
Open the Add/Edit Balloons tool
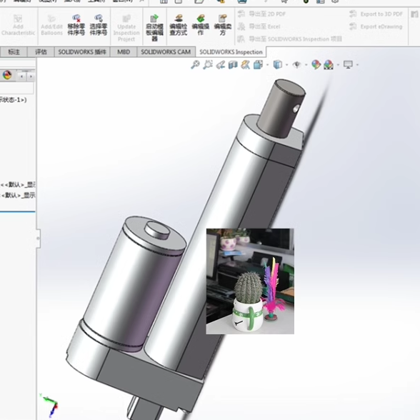click(x=51, y=26)
